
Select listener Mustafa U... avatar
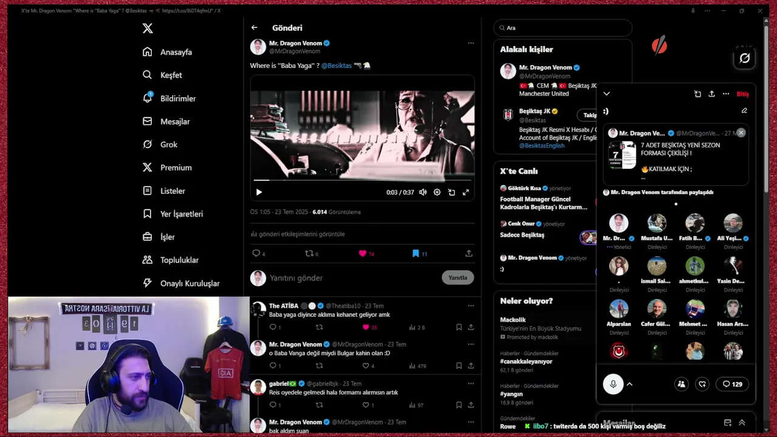tap(657, 223)
